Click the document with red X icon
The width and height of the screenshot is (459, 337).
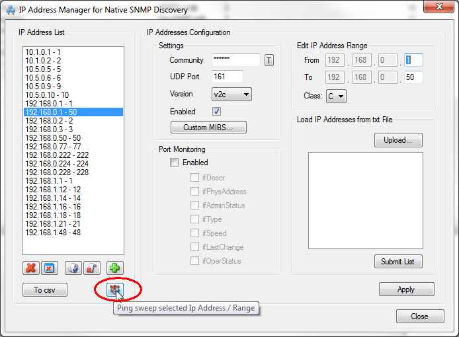point(91,268)
